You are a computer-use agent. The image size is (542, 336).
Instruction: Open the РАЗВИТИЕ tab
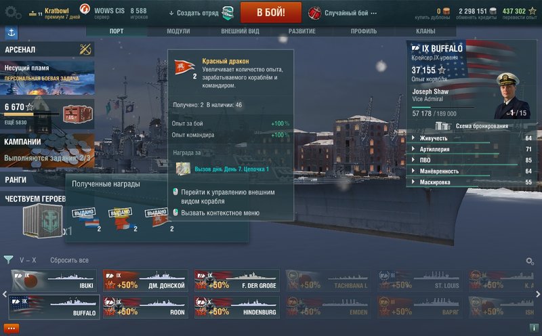[302, 31]
